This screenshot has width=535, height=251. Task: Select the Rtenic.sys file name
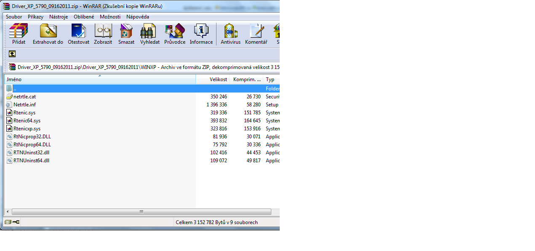(24, 113)
